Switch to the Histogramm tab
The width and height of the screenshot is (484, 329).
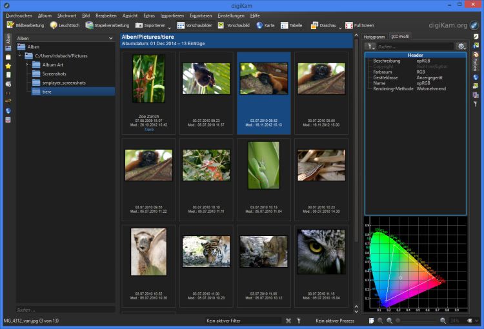click(x=374, y=37)
